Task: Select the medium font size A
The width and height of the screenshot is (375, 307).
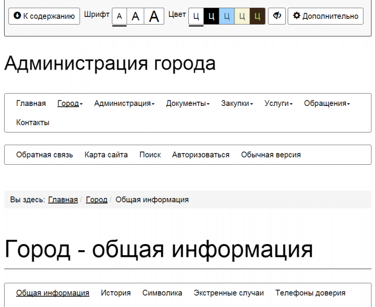Action: click(x=135, y=16)
